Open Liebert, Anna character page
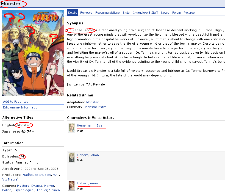Viewport: 225px width, 192px height. pyautogui.click(x=87, y=183)
